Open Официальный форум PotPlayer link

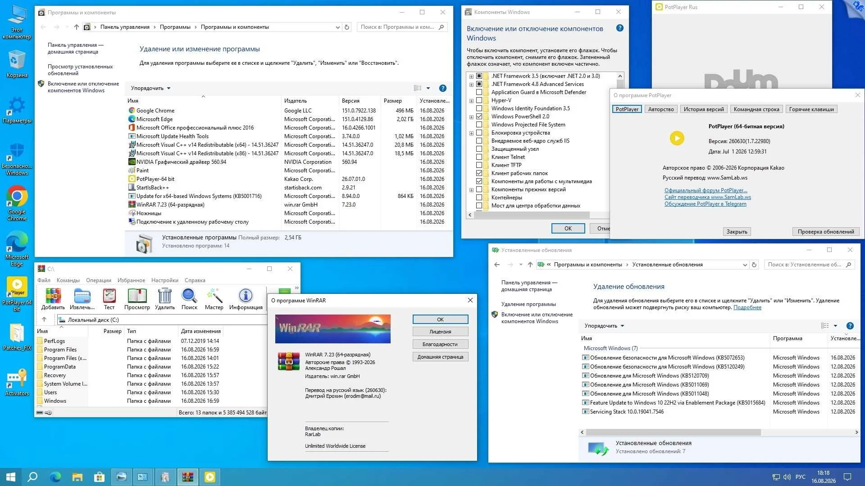point(706,190)
